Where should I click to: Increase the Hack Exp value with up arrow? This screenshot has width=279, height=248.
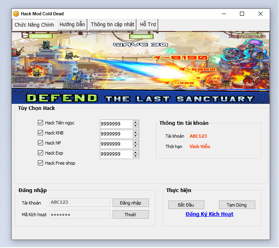click(x=136, y=153)
